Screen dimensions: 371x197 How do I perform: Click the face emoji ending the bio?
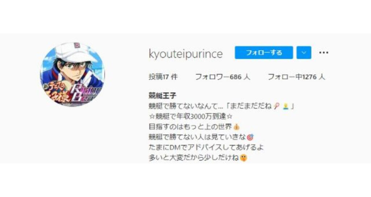[x=243, y=157]
